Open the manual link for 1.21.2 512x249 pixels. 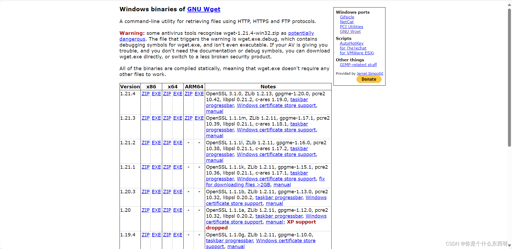[215, 160]
